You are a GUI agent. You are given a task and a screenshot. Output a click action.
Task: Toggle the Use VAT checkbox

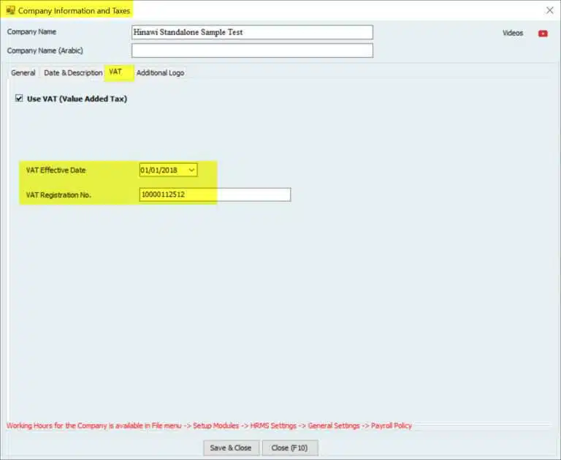coord(19,98)
